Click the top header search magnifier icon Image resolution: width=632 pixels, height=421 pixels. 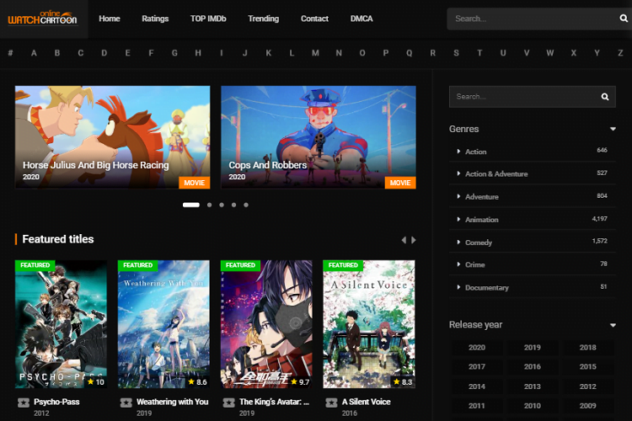click(x=623, y=19)
